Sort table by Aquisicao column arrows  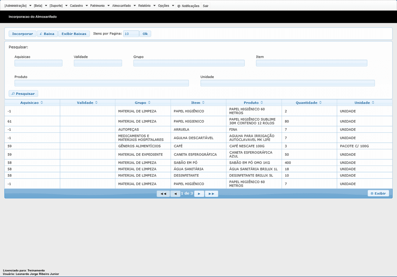pos(42,103)
